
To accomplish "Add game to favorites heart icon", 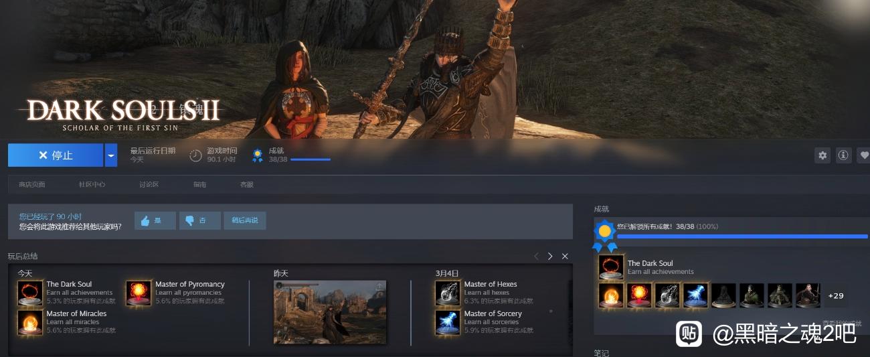I will 864,155.
